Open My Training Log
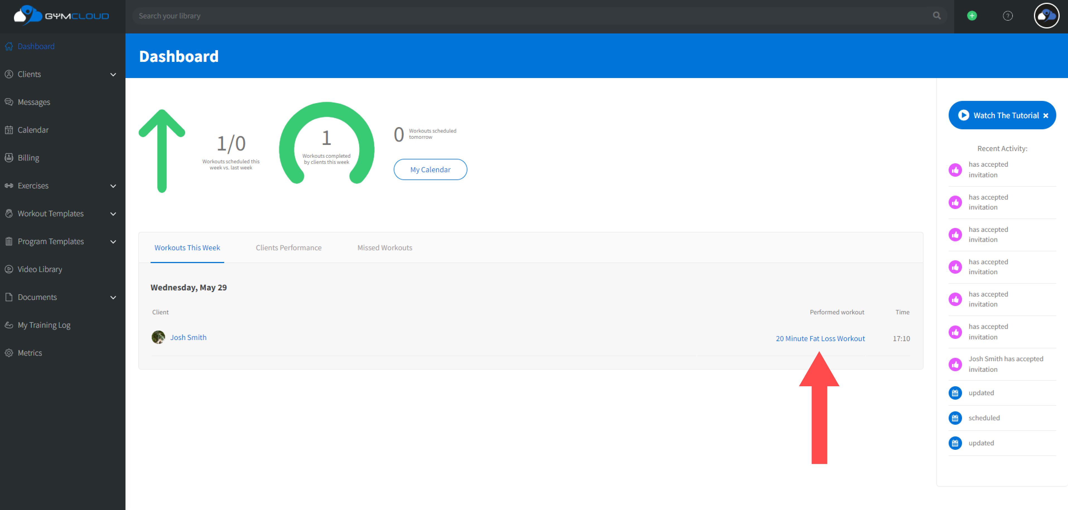1068x510 pixels. pos(44,325)
